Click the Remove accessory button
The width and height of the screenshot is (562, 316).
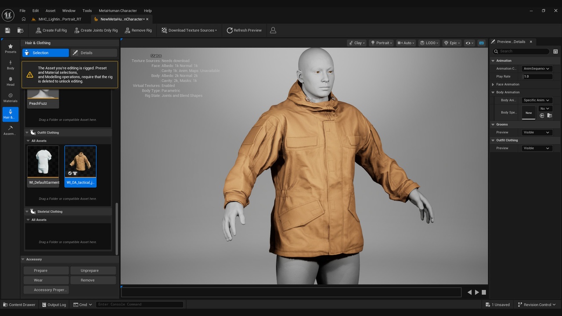point(93,280)
